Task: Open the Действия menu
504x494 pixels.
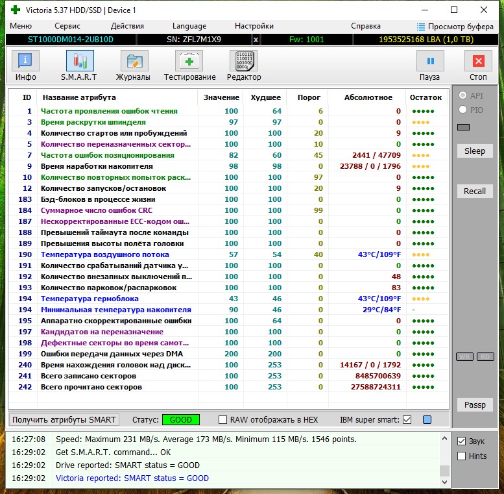Action: (x=127, y=26)
